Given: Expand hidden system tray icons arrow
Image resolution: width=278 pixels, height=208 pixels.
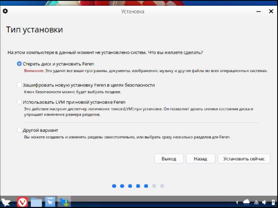Looking at the screenshot, I should point(237,202).
